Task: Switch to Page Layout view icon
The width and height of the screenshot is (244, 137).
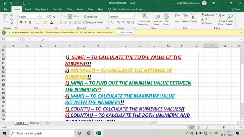Action: click(x=199, y=127)
